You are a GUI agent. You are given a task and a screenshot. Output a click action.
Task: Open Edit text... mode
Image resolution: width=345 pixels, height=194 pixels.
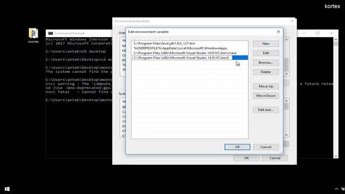pos(266,110)
